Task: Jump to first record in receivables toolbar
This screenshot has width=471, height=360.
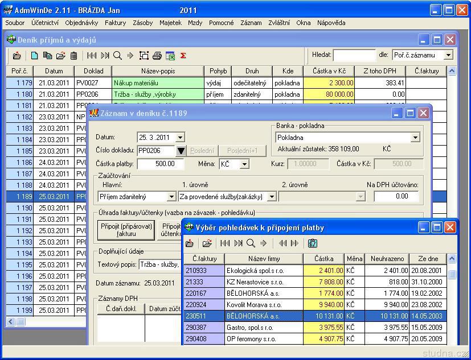Action: click(x=225, y=243)
